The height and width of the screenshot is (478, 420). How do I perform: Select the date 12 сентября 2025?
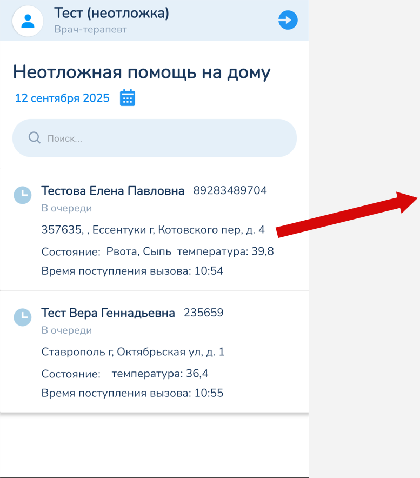point(62,98)
